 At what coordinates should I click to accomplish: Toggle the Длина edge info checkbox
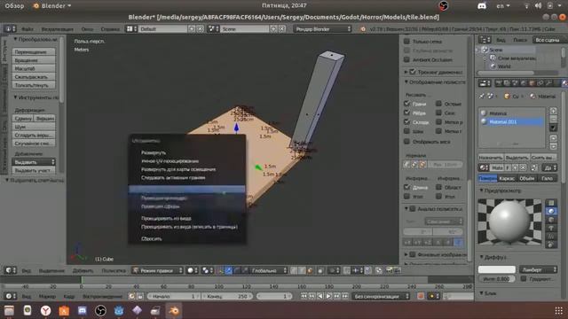point(406,187)
